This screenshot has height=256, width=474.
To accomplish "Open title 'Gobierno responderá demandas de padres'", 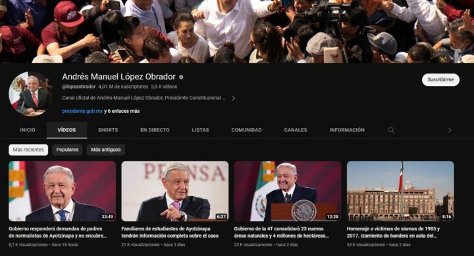I will point(58,232).
